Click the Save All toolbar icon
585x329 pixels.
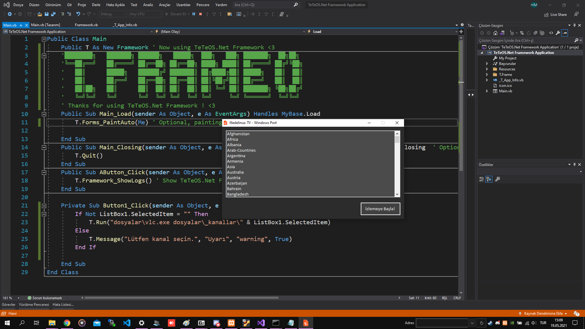pos(53,14)
